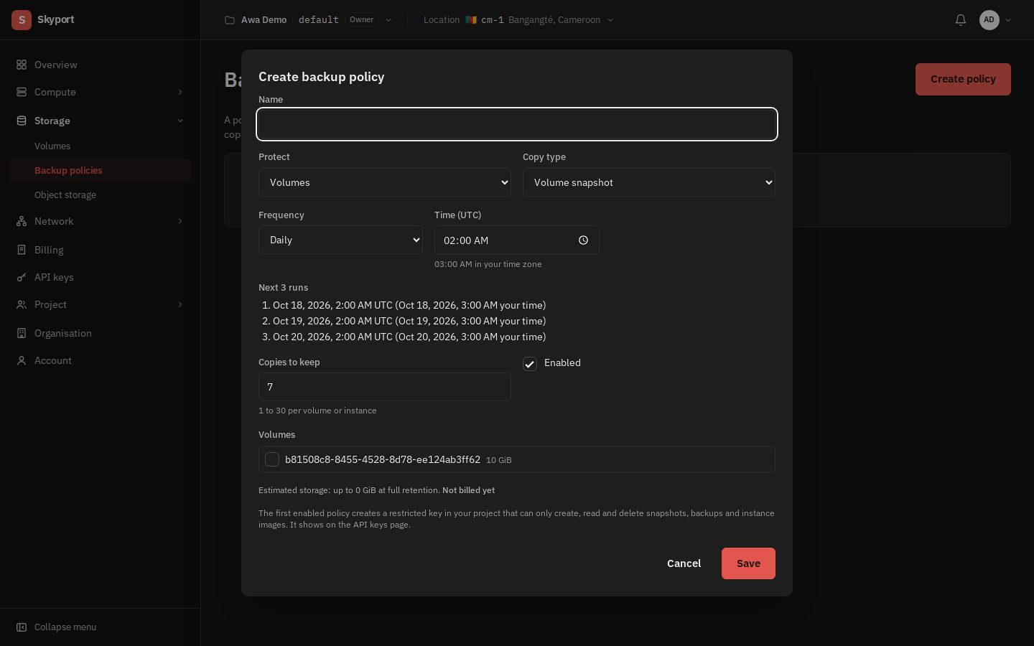
Task: Click the Collapse menu panel icon
Action: 22,627
